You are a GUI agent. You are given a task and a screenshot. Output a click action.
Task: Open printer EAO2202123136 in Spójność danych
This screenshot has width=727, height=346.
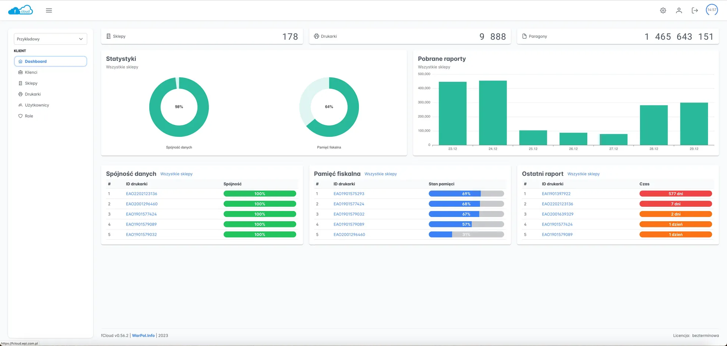point(142,194)
